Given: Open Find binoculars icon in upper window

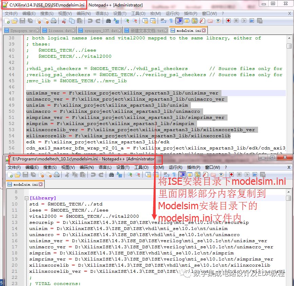Looking at the screenshot, I should [x=108, y=21].
